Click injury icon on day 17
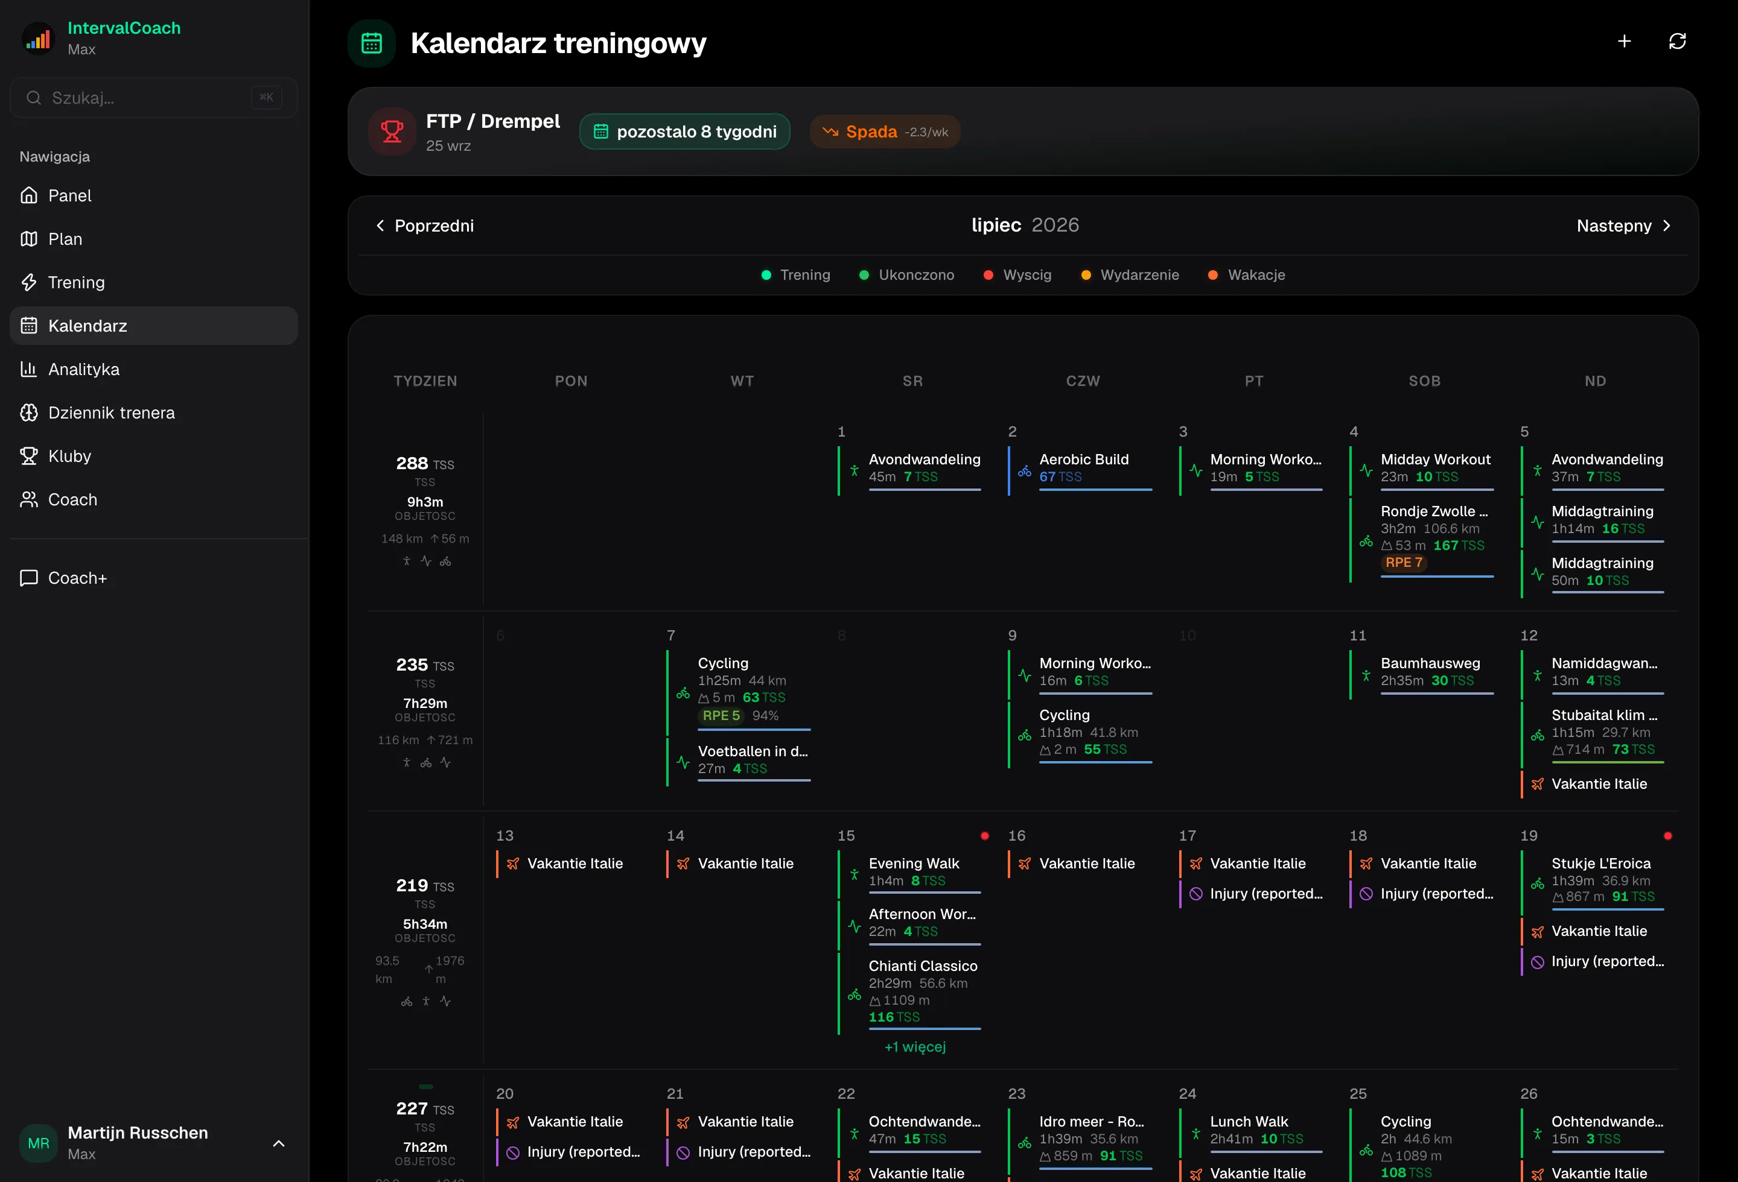Image resolution: width=1738 pixels, height=1182 pixels. click(x=1196, y=894)
